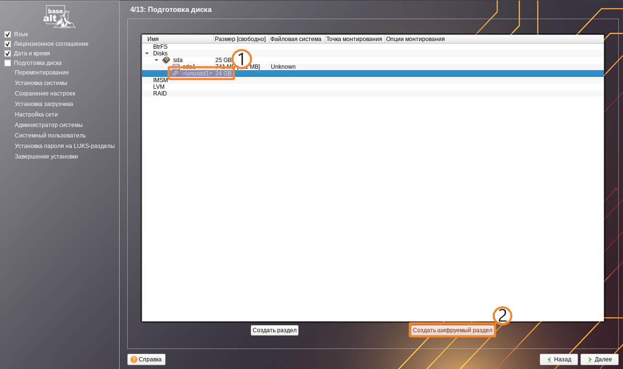
Task: Click the sda hard disk icon
Action: click(x=166, y=60)
